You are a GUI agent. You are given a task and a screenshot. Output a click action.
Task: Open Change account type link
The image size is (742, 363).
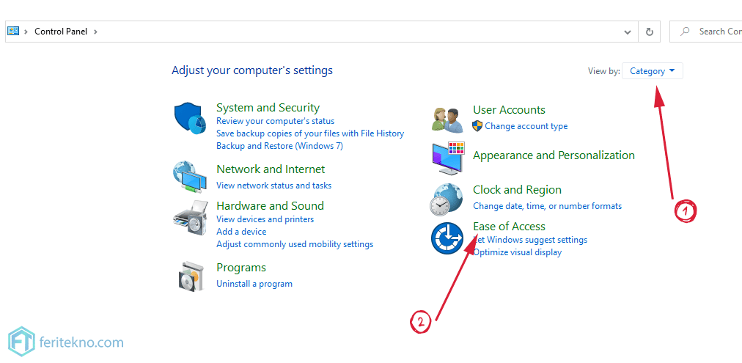pos(526,126)
